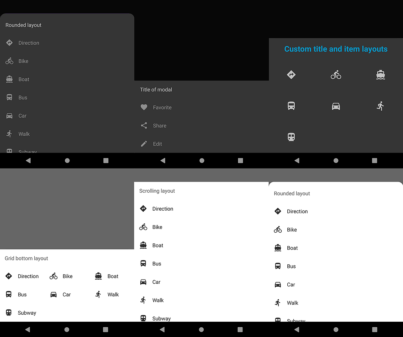
Task: Select the Bus icon in Scrolling layout
Action: pos(143,263)
